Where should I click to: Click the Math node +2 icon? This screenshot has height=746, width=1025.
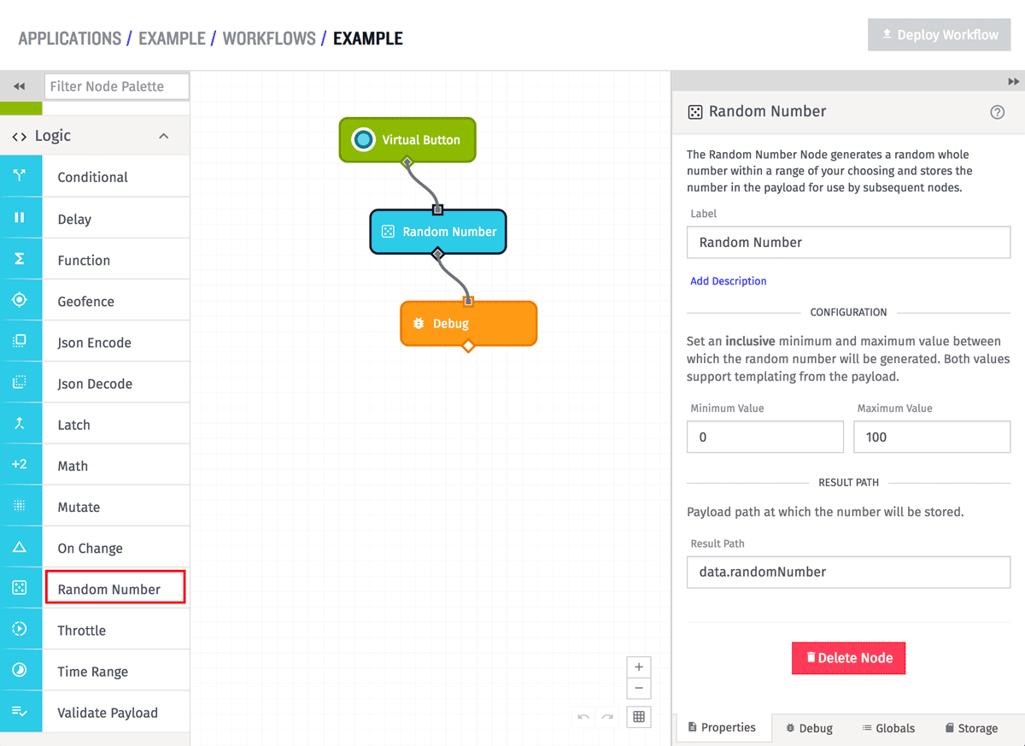pyautogui.click(x=20, y=465)
